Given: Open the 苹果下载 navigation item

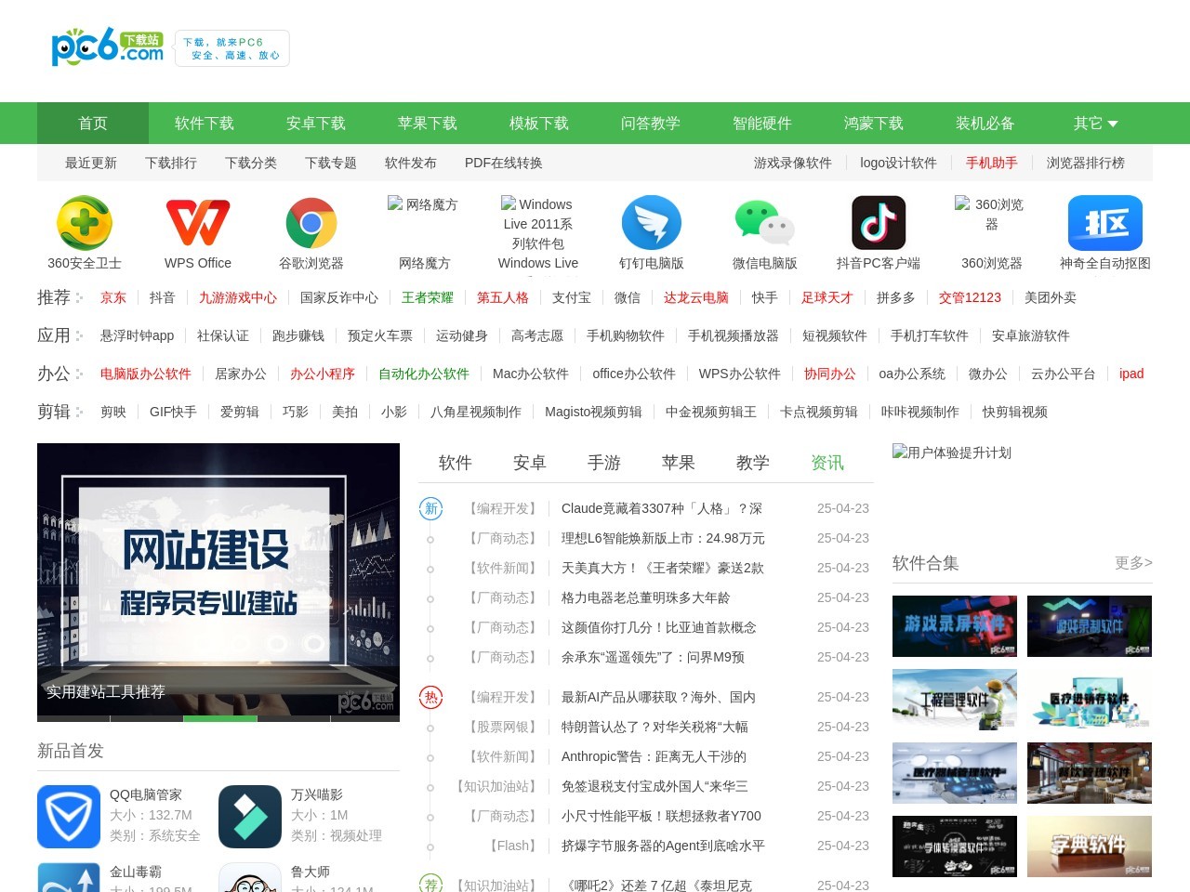Looking at the screenshot, I should pyautogui.click(x=428, y=124).
